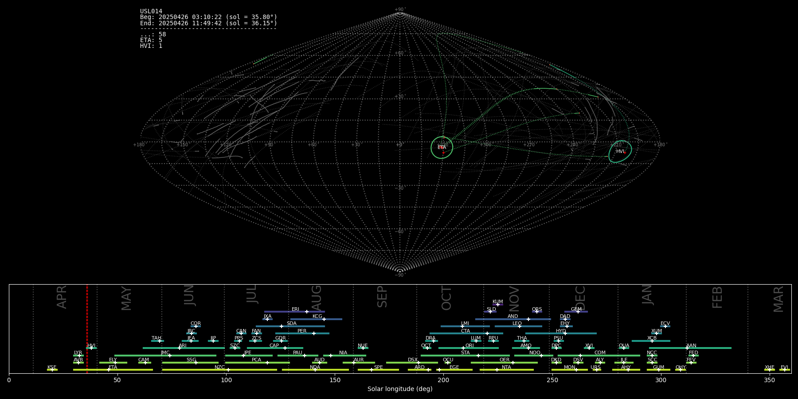
Task: Click the KUM label at top of timeline
Action: [498, 302]
